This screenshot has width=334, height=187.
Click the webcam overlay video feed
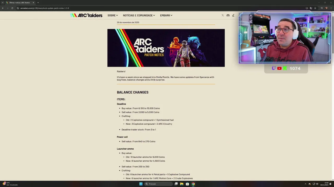click(x=285, y=38)
